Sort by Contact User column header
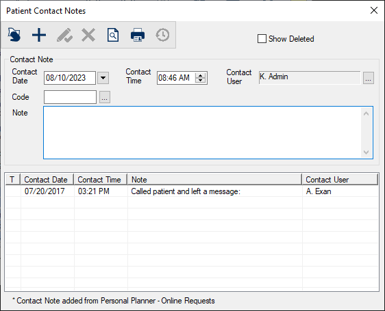The height and width of the screenshot is (311, 385). [x=340, y=180]
